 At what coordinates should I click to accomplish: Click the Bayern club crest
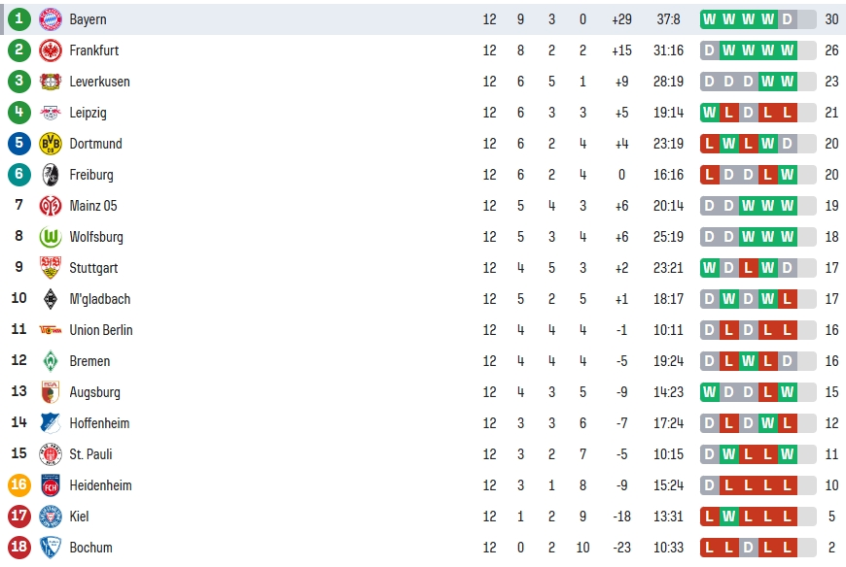(x=51, y=19)
